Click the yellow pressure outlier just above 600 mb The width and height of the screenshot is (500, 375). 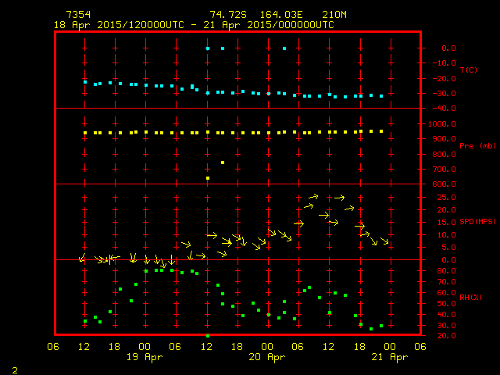pos(208,178)
